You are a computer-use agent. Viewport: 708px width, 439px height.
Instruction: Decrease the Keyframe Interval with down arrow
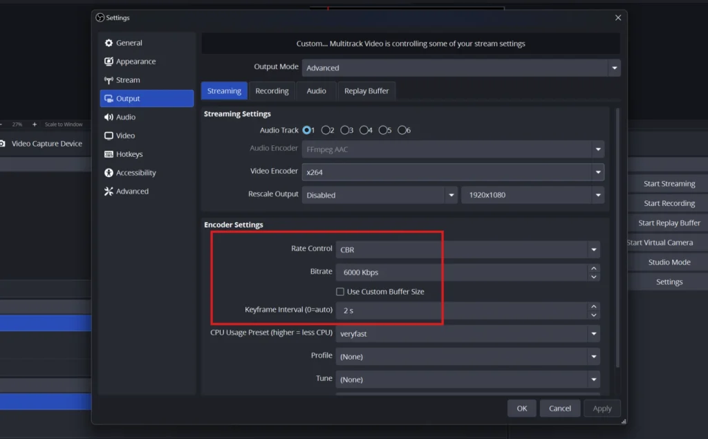594,315
